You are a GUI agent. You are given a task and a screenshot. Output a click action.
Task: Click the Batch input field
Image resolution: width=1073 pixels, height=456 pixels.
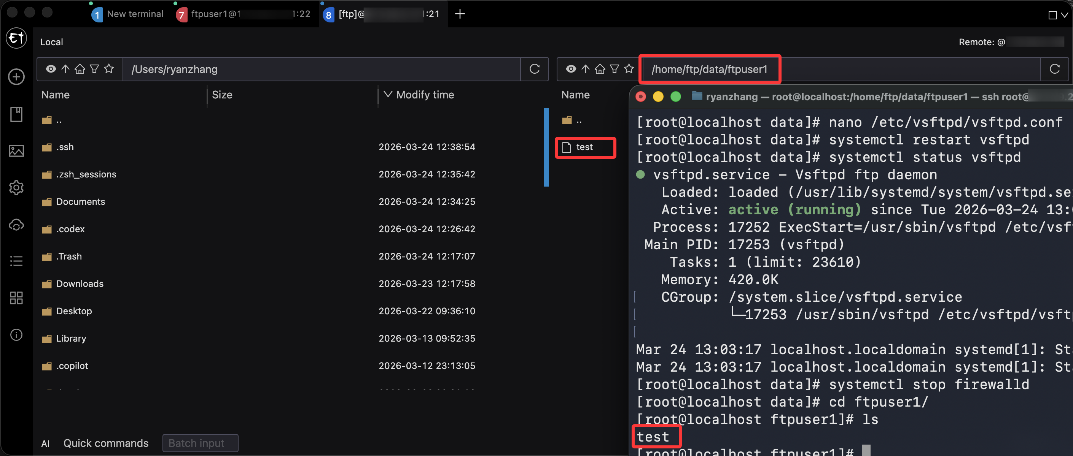click(x=201, y=443)
